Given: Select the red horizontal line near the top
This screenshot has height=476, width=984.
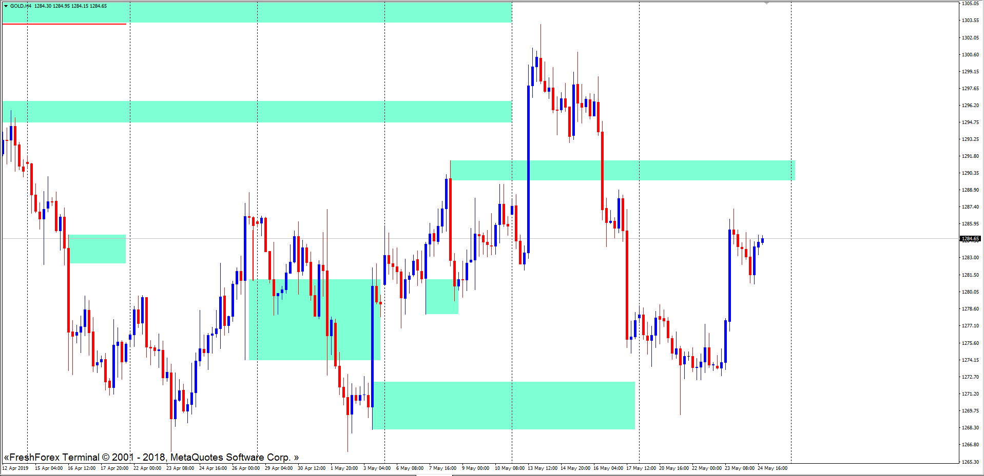Looking at the screenshot, I should point(64,24).
